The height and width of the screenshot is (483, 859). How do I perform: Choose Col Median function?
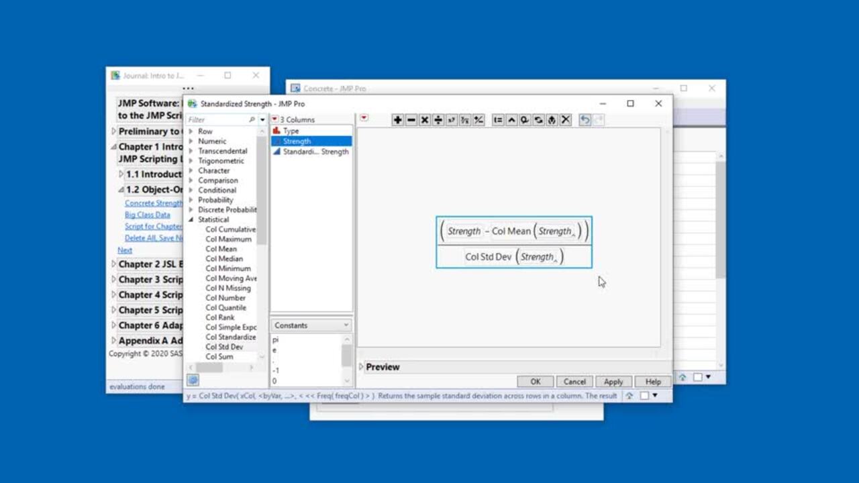click(x=224, y=258)
